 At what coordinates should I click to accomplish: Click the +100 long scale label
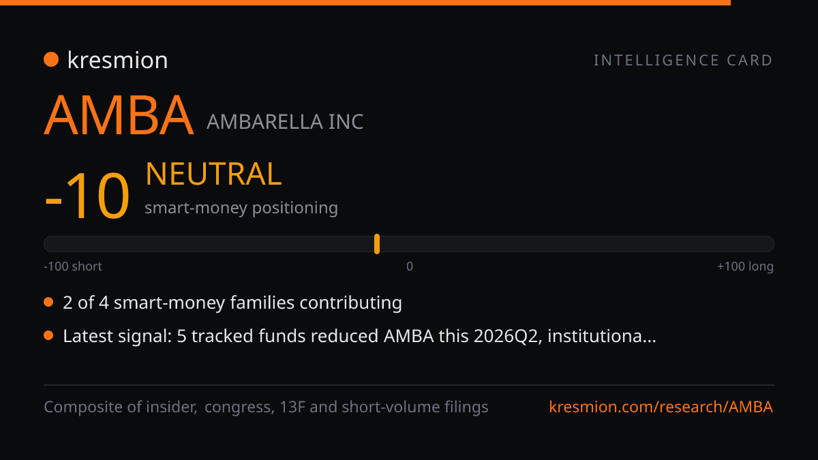pyautogui.click(x=745, y=266)
